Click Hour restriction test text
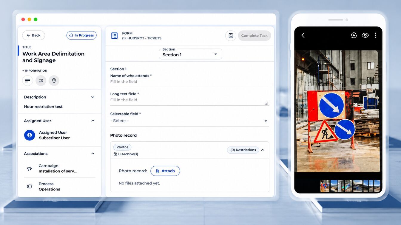Screen dimensions: 401x225 point(43,107)
